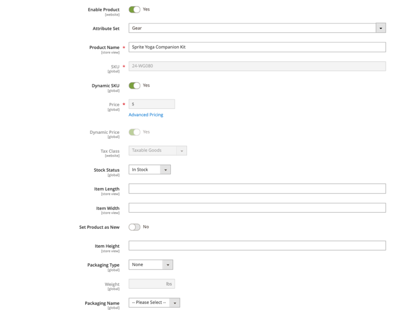Screen dimensions: 399x310
Task: Turn off the Dynamic SKU switch
Action: tap(134, 86)
